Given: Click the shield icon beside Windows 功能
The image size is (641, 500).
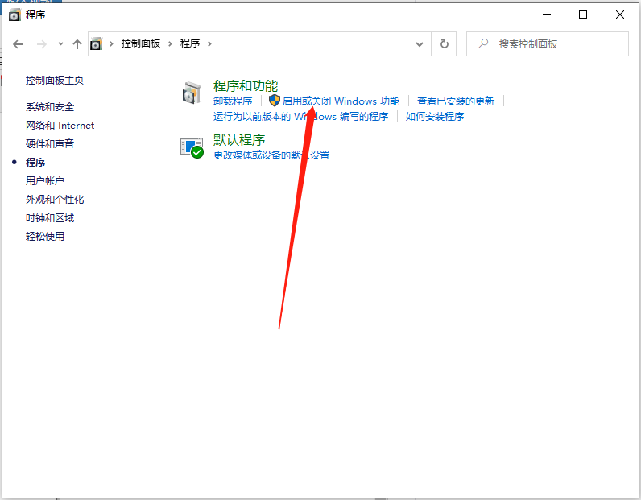Looking at the screenshot, I should 274,101.
